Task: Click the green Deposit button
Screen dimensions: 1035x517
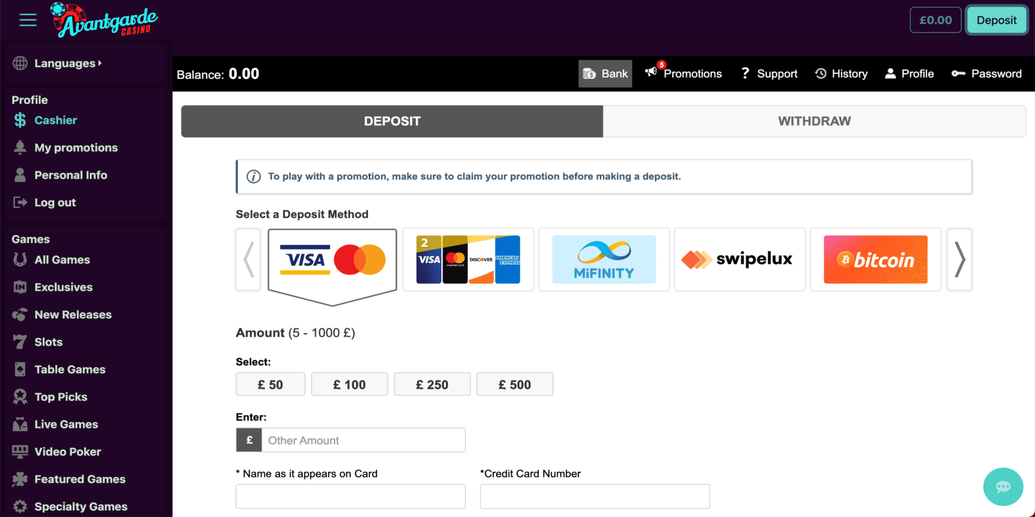Action: click(996, 20)
